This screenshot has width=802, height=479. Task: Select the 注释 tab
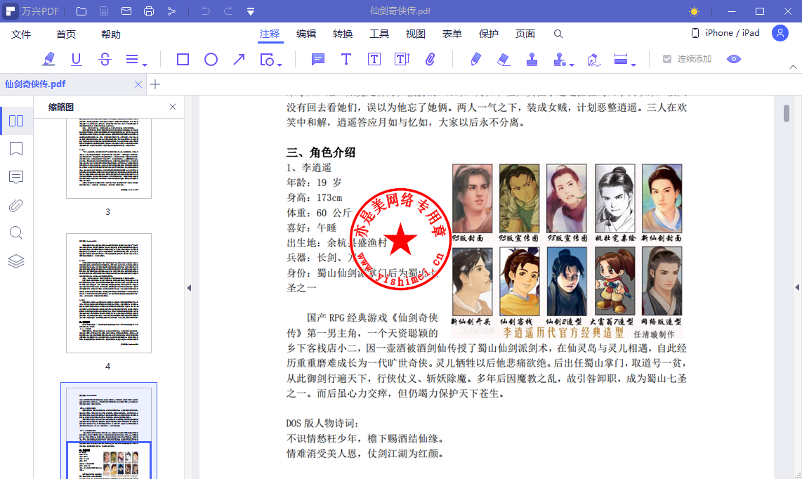(x=270, y=34)
